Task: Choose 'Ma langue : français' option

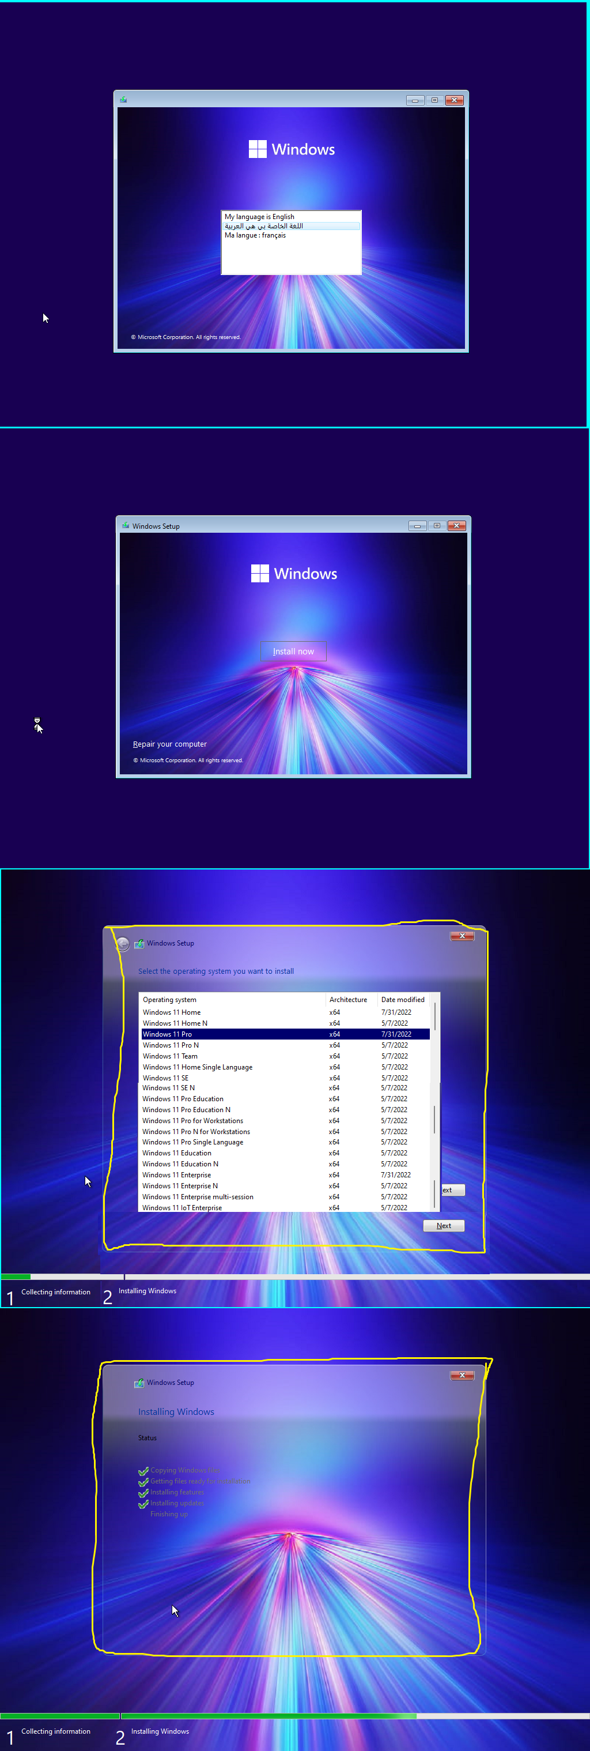Action: (x=292, y=235)
